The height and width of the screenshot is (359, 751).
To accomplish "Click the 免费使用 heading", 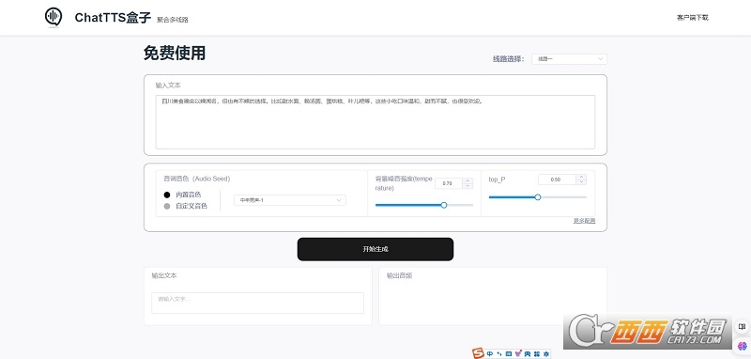I will 175,54.
